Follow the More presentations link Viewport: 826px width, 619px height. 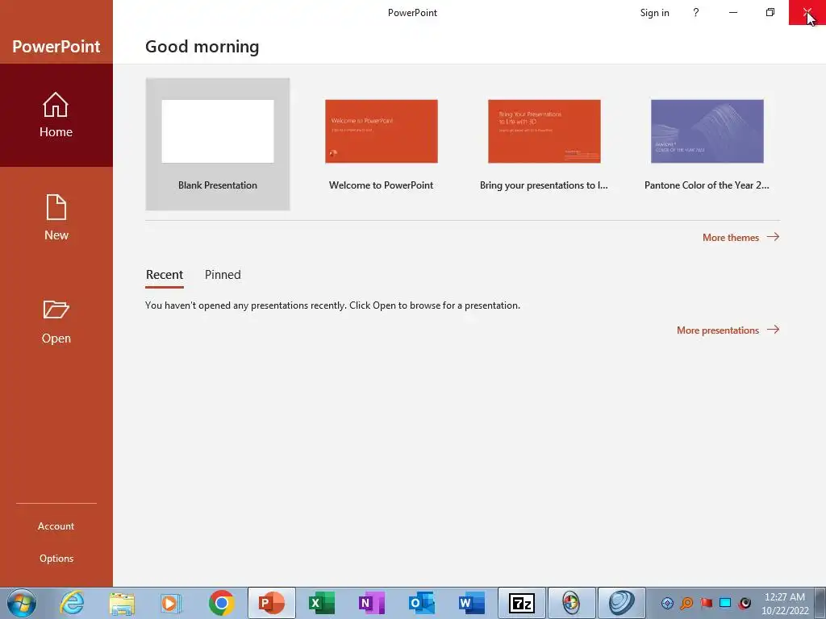tap(728, 330)
